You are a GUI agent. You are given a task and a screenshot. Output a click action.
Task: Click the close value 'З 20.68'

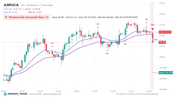(x=36, y=9)
